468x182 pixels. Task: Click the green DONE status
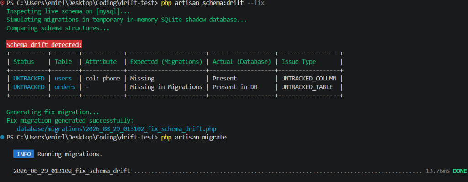(460, 171)
